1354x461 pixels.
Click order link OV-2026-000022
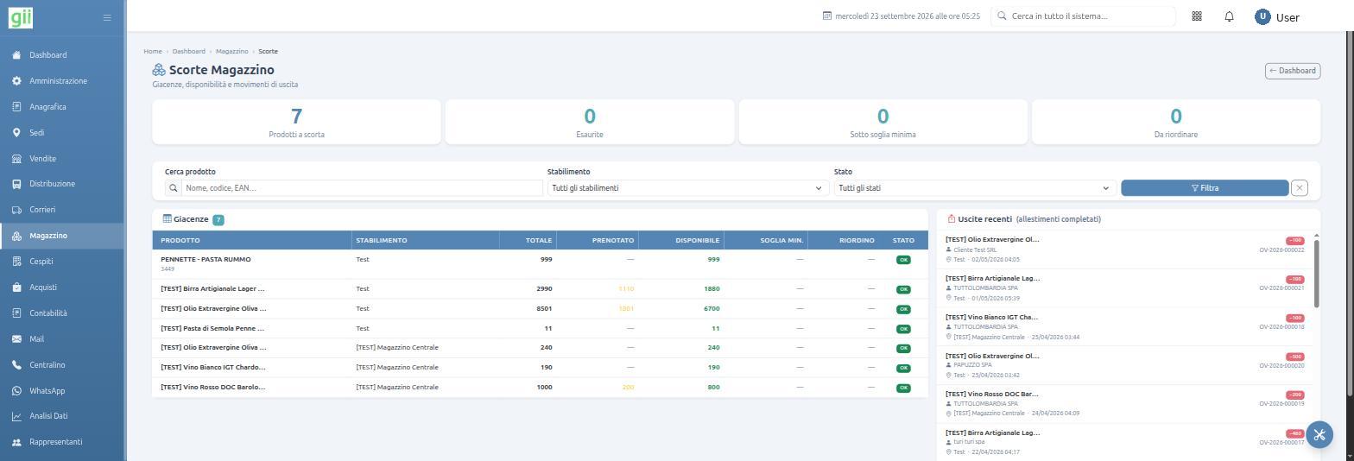click(1281, 250)
